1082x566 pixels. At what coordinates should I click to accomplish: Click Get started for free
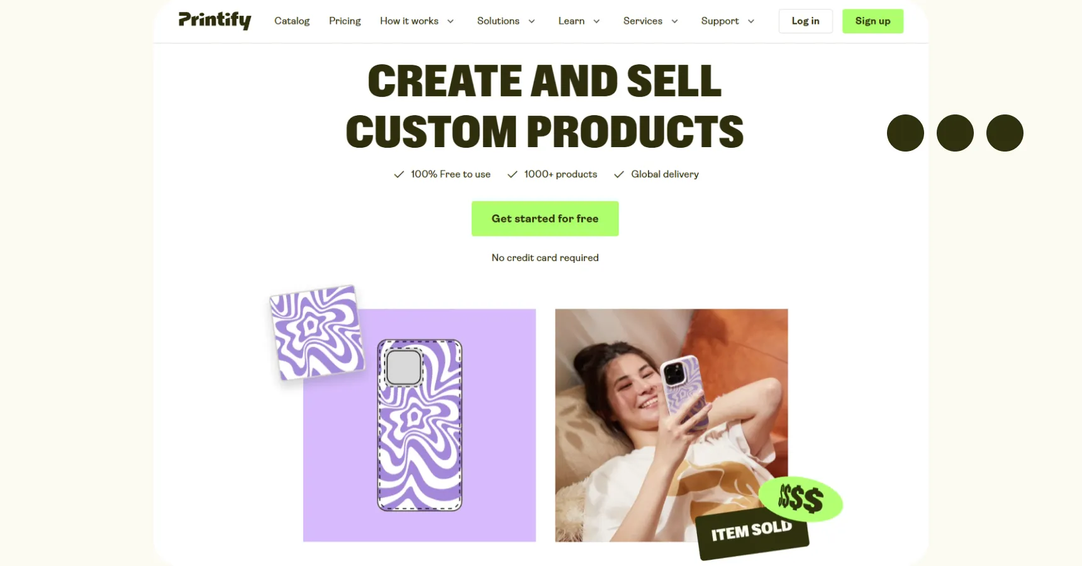click(545, 218)
